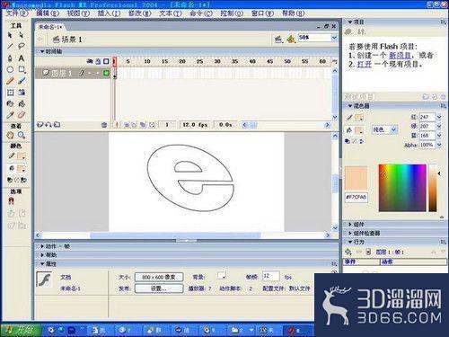Open the 编辑 (Edit) menu

(48, 13)
